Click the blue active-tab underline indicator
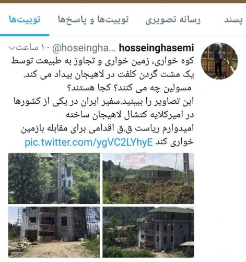 click(25, 35)
